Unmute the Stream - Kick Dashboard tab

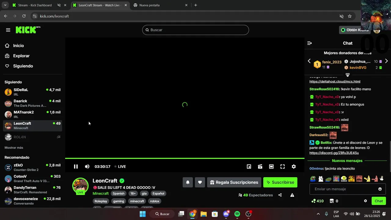click(59, 5)
